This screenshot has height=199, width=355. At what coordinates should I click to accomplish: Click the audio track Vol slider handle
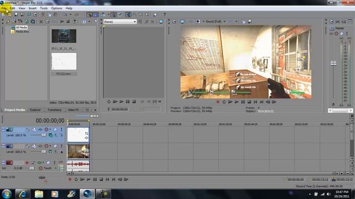tap(32, 168)
